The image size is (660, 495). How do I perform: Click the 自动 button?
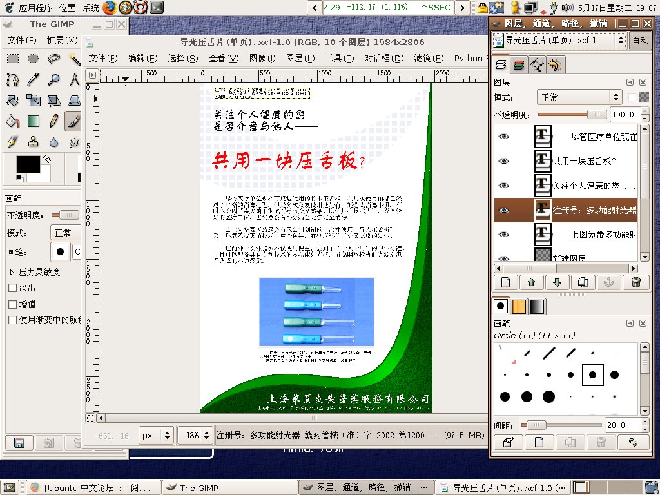[641, 41]
